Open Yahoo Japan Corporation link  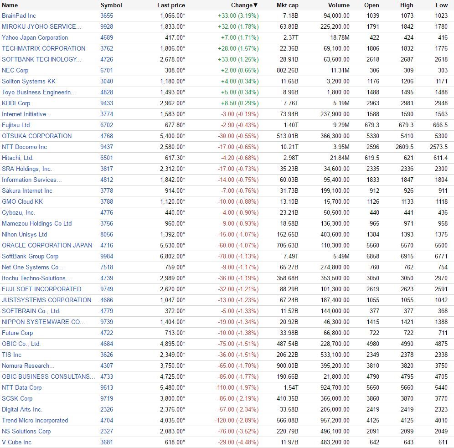35,38
